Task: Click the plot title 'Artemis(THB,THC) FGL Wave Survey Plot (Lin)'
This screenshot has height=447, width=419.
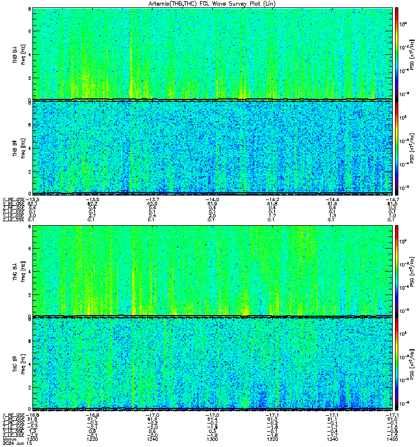Action: 212,4
